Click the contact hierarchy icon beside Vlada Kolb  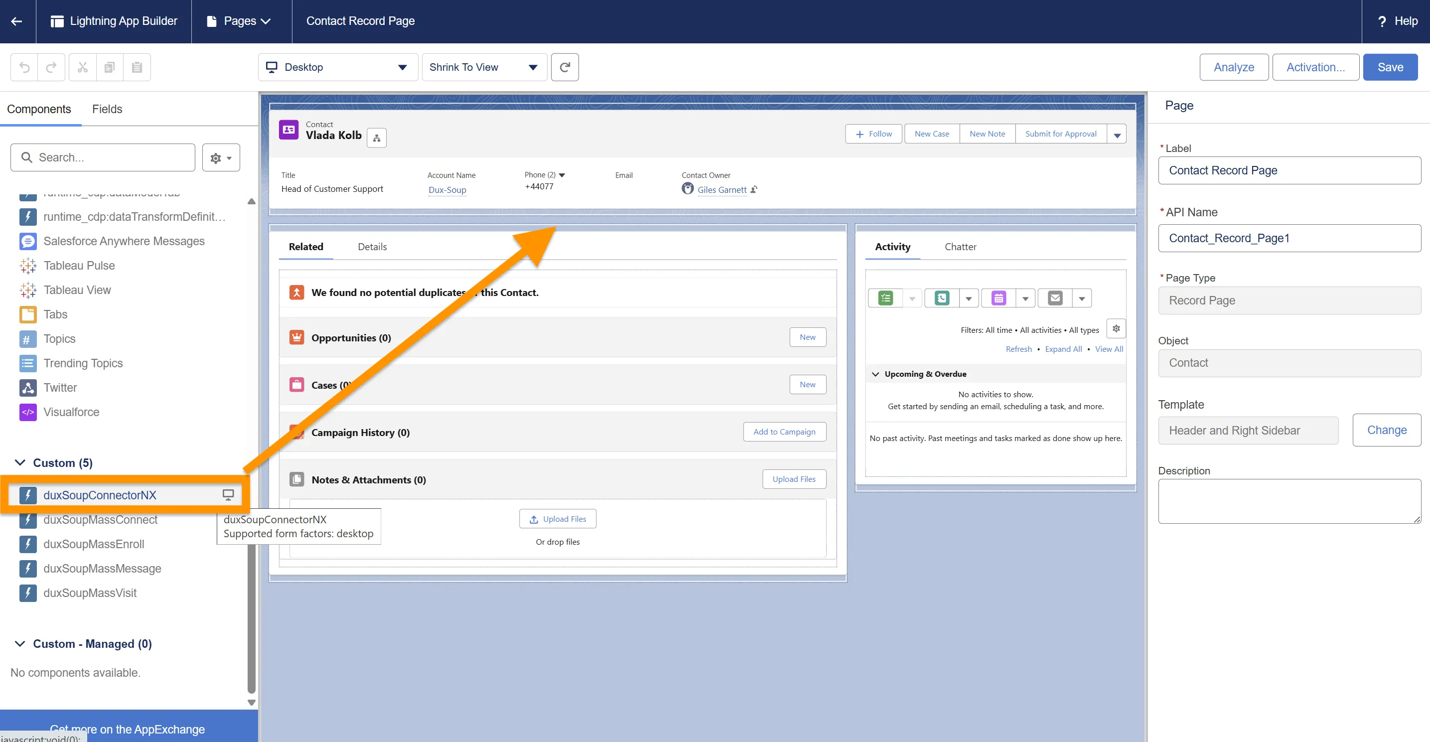click(376, 138)
